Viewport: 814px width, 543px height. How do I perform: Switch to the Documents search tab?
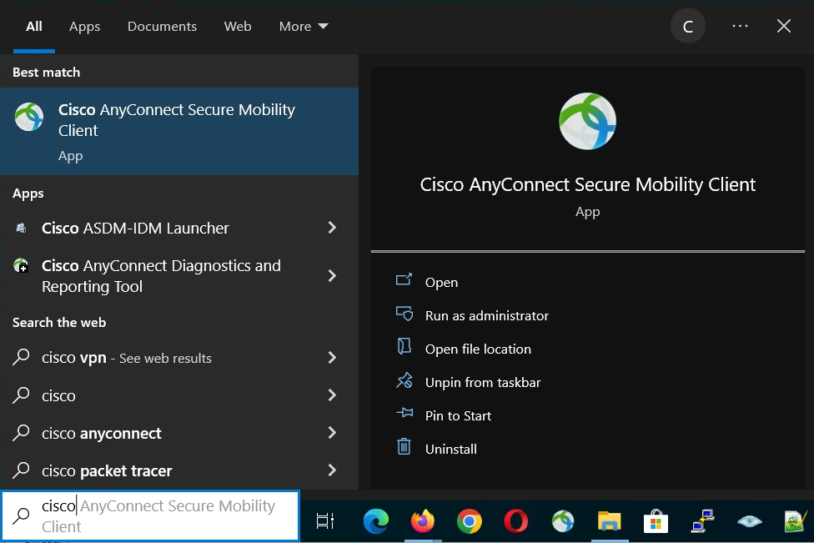point(162,27)
